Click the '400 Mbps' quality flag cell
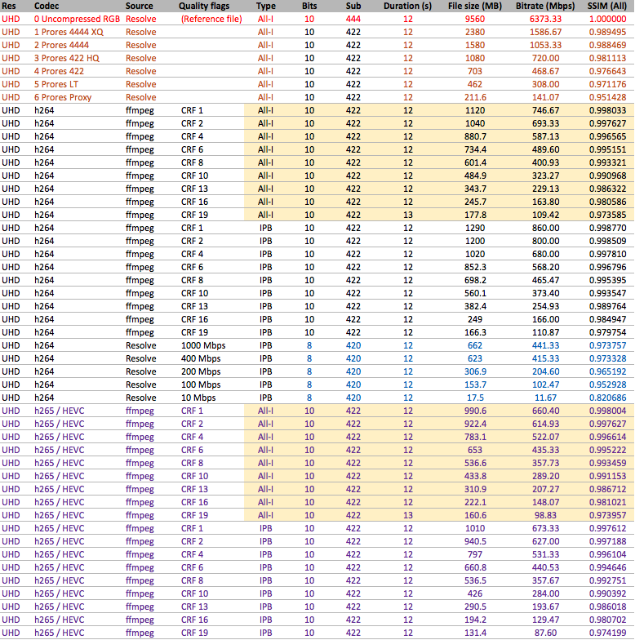 click(x=201, y=359)
